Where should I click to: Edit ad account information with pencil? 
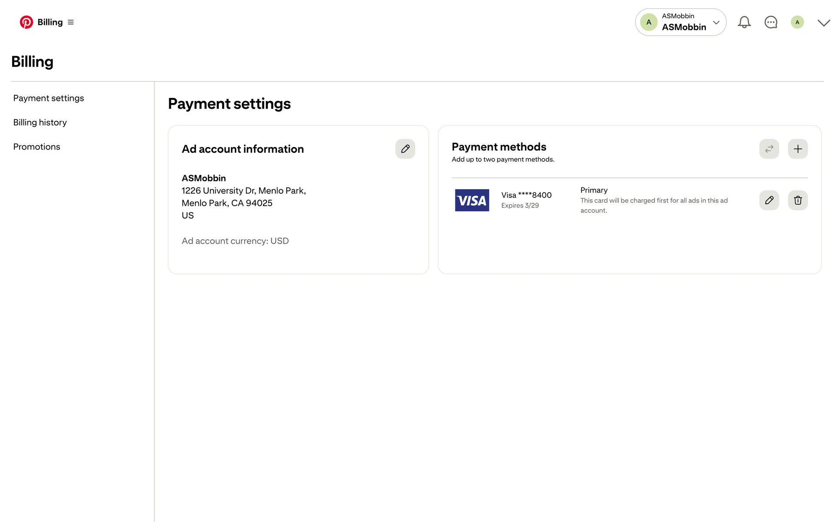click(405, 149)
